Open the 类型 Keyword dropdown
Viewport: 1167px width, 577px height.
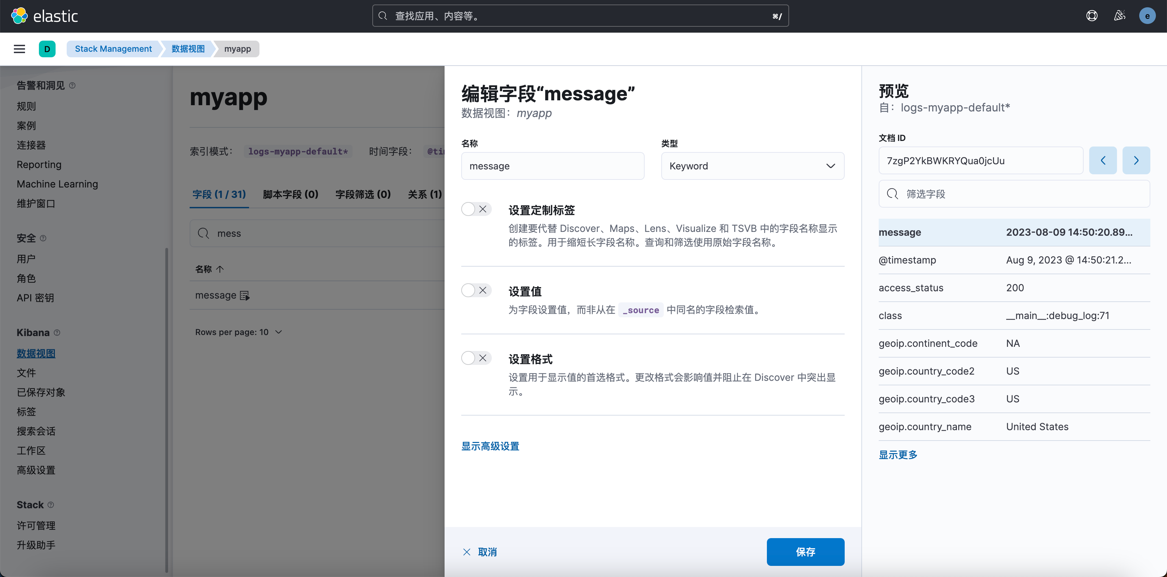coord(753,166)
